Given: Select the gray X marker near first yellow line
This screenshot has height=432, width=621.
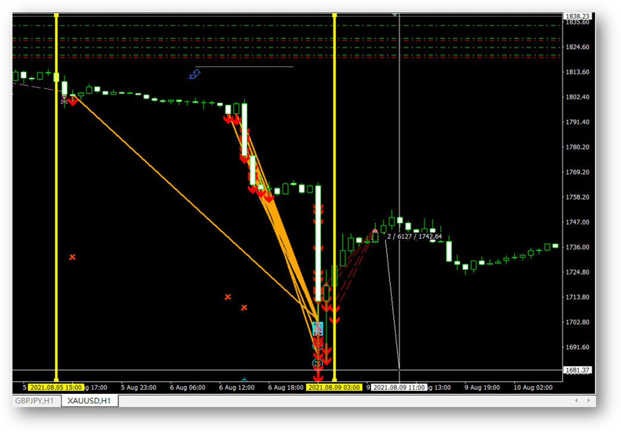Looking at the screenshot, I should 64,101.
